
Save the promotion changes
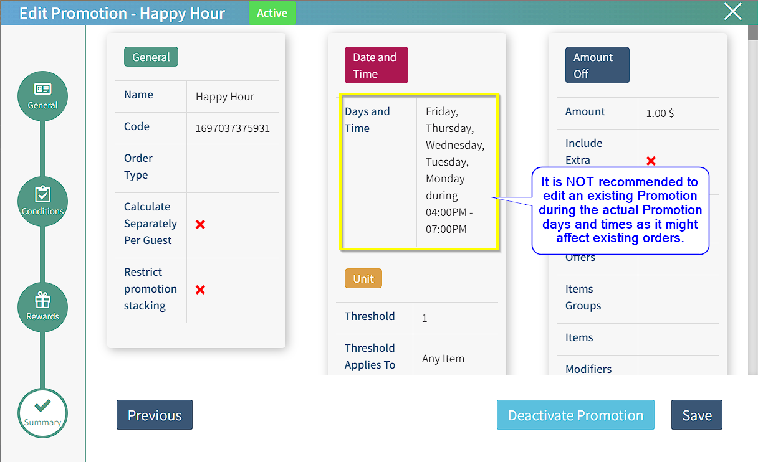coord(696,415)
